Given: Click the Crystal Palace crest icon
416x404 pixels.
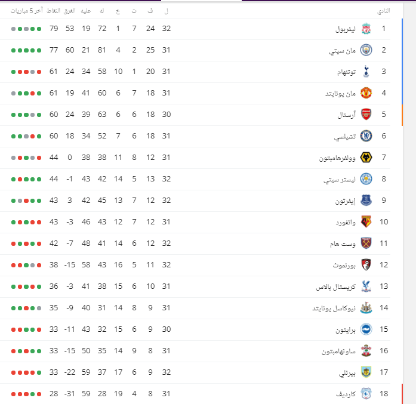Looking at the screenshot, I should pyautogui.click(x=366, y=286).
